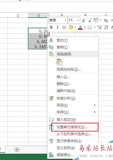This screenshot has width=113, height=160.
Task: Increase font size with large A
Action: point(84,20)
